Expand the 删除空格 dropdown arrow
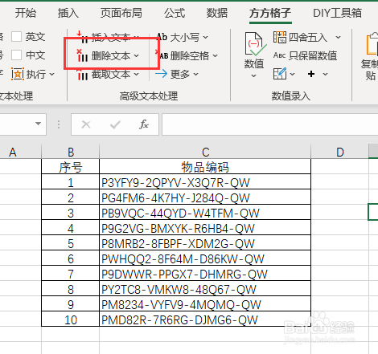This screenshot has width=378, height=354. point(216,55)
